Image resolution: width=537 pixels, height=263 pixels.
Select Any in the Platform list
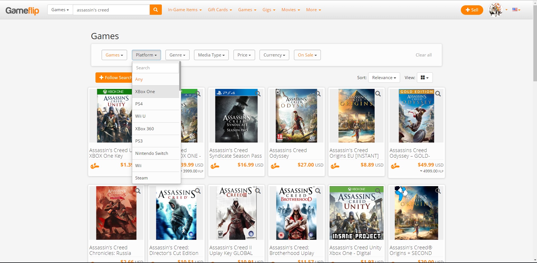click(x=156, y=79)
